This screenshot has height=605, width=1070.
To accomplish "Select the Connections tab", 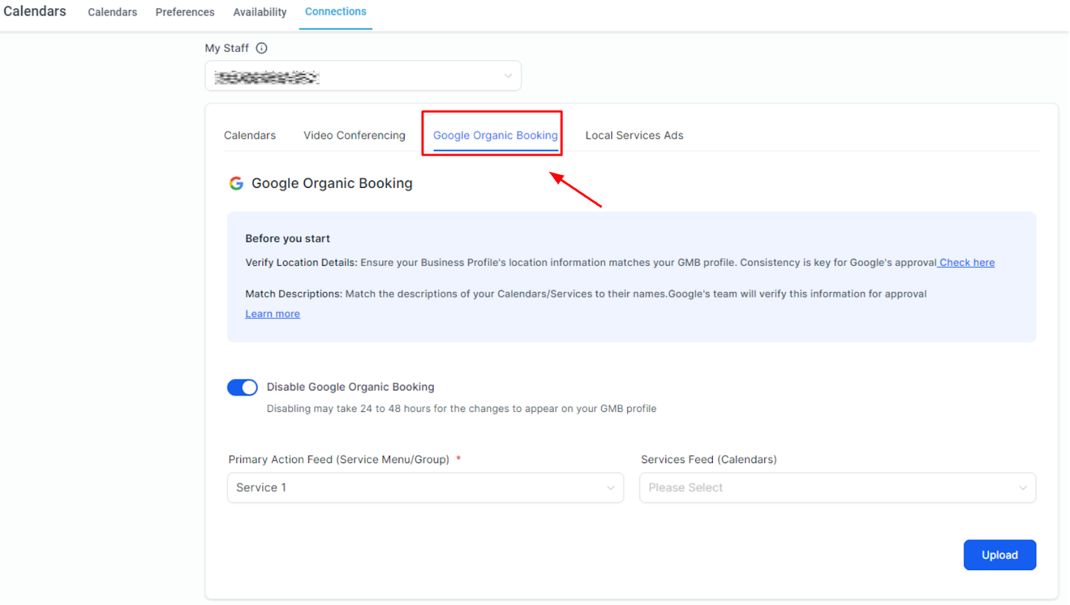I will 336,12.
